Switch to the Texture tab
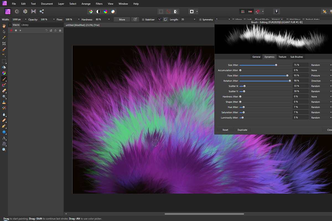The height and width of the screenshot is (221, 332). pos(282,57)
